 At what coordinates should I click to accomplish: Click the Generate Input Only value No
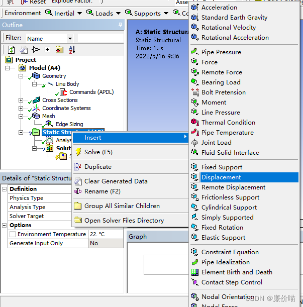click(x=106, y=243)
